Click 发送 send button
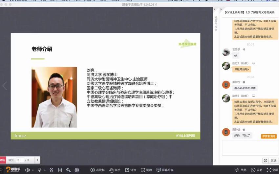Screen dimensions: 279x174 [273, 161]
